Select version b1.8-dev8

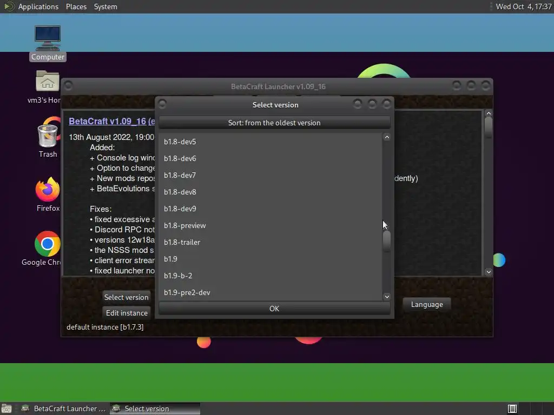(x=271, y=192)
